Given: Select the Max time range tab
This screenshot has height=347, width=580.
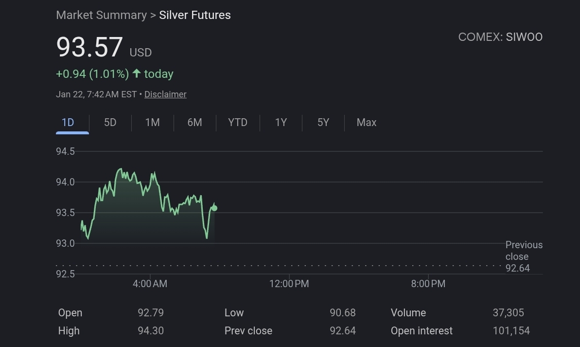Looking at the screenshot, I should point(367,123).
